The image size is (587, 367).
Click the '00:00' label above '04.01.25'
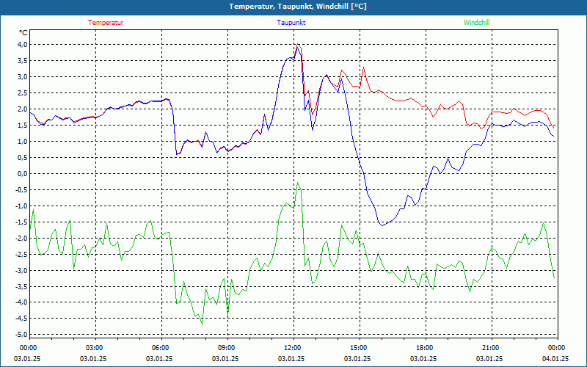pos(558,348)
